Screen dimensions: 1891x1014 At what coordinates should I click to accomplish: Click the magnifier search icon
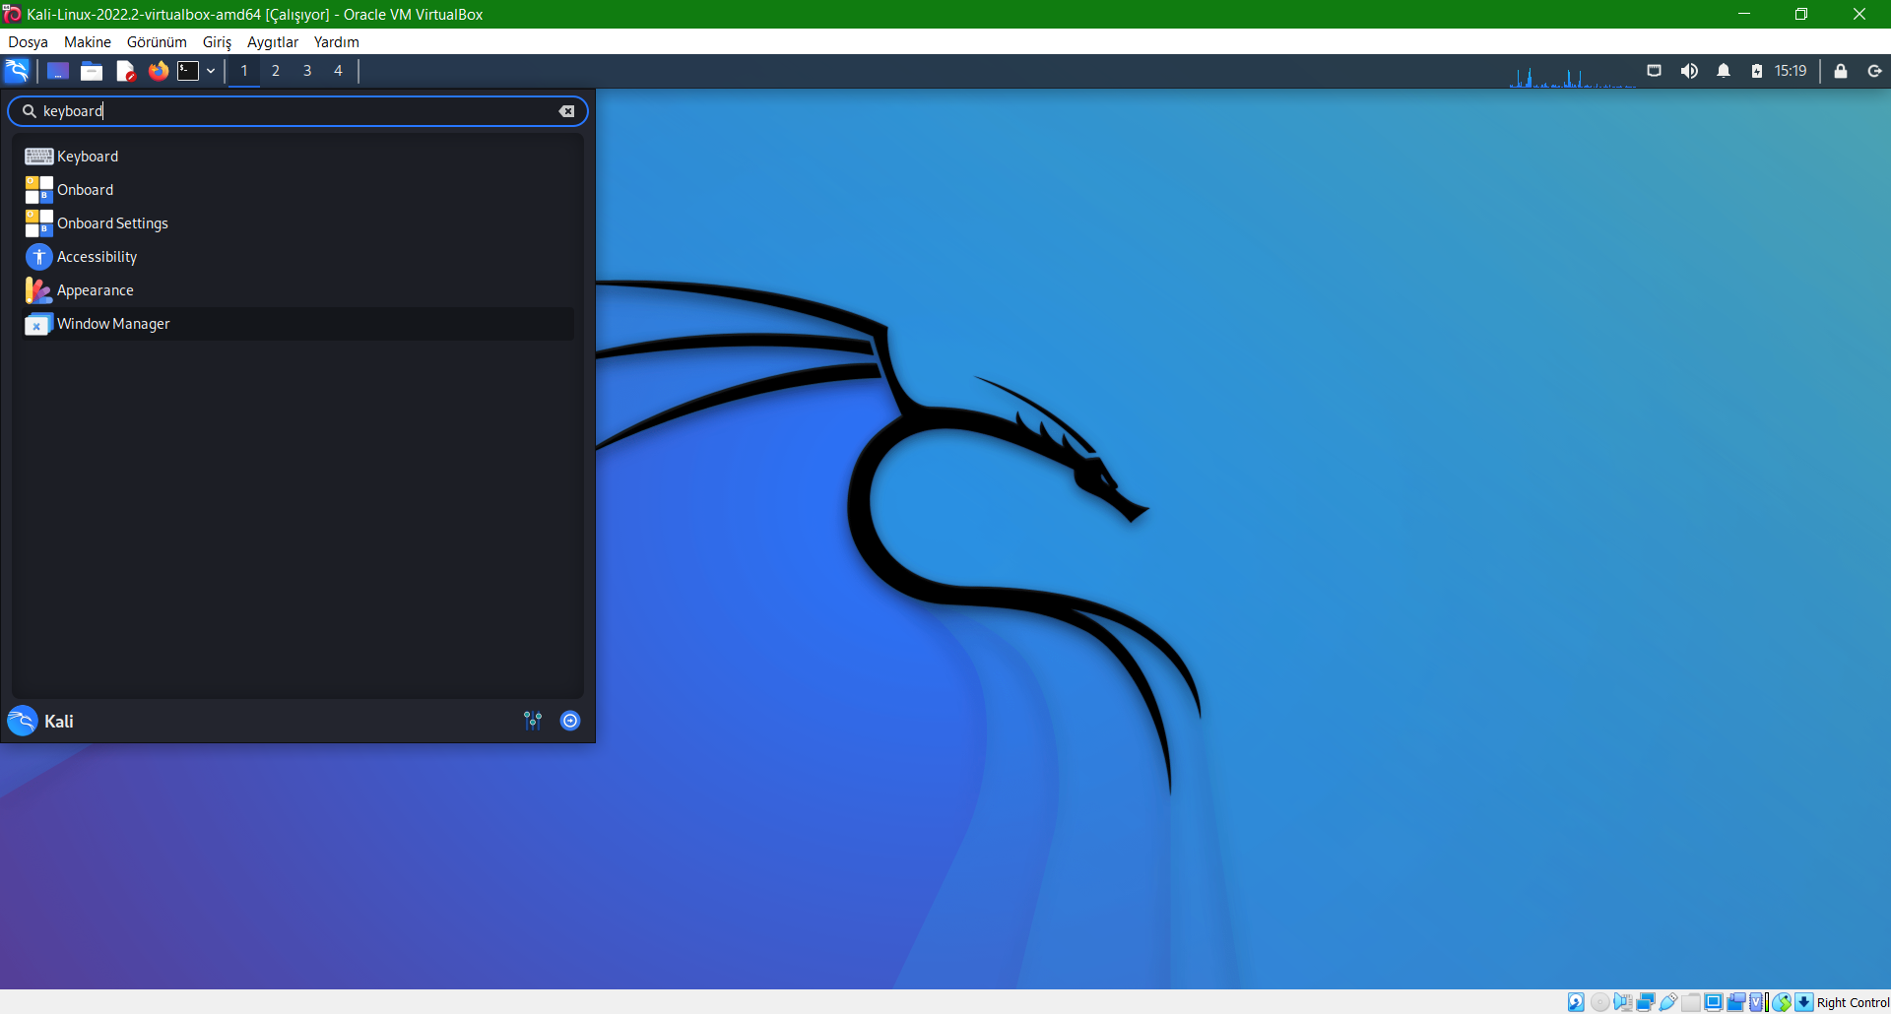30,111
